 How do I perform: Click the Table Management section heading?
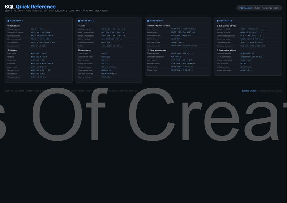pos(158,50)
